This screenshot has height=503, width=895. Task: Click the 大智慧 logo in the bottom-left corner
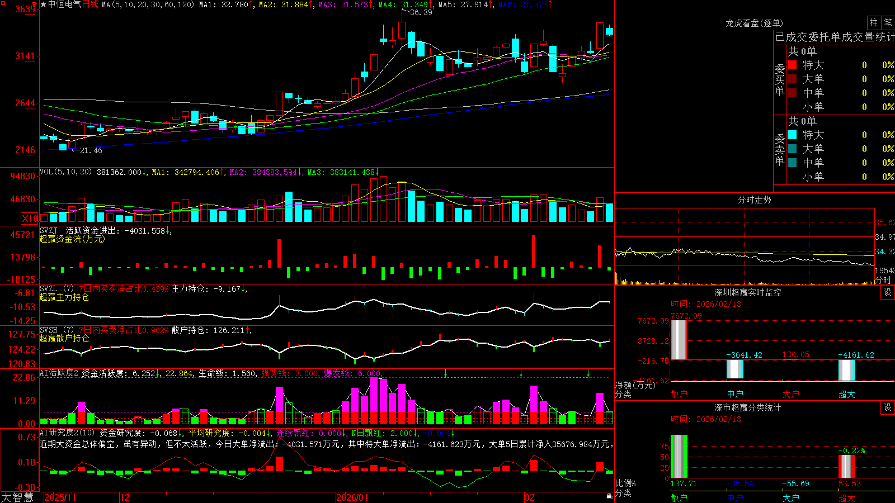click(x=17, y=497)
